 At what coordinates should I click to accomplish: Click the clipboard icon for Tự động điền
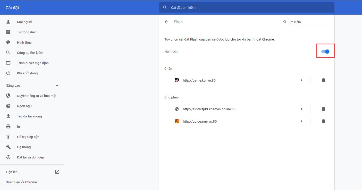(x=8, y=32)
